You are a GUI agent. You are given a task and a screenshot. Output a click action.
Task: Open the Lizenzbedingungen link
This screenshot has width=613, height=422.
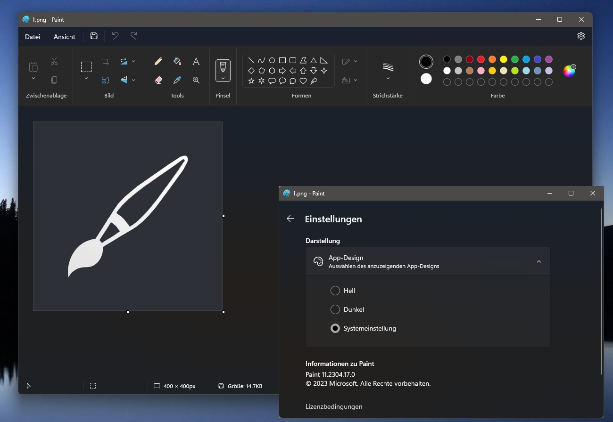pos(334,406)
